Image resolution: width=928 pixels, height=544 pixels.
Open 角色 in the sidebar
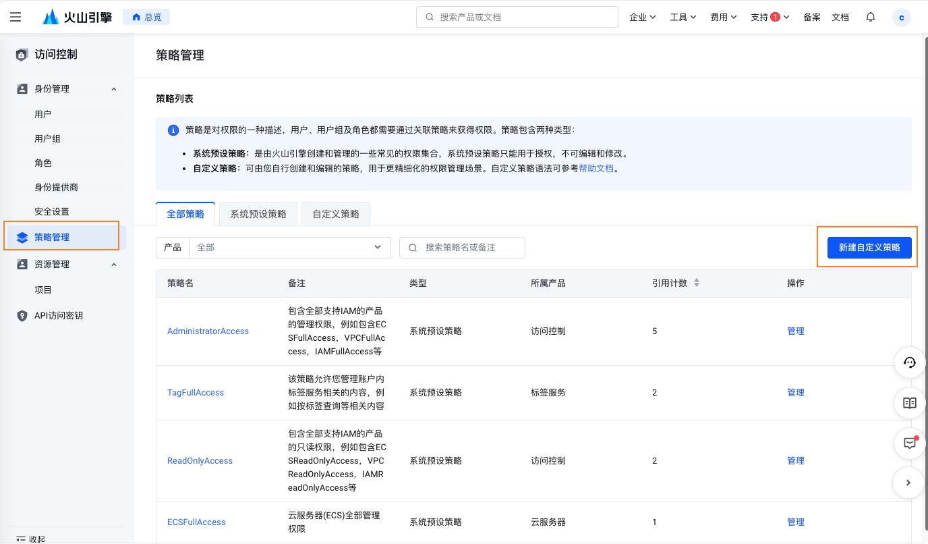click(x=43, y=163)
